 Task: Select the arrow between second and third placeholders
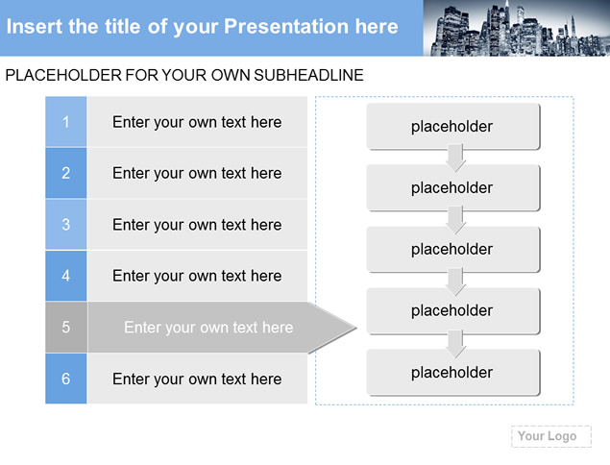[x=455, y=220]
